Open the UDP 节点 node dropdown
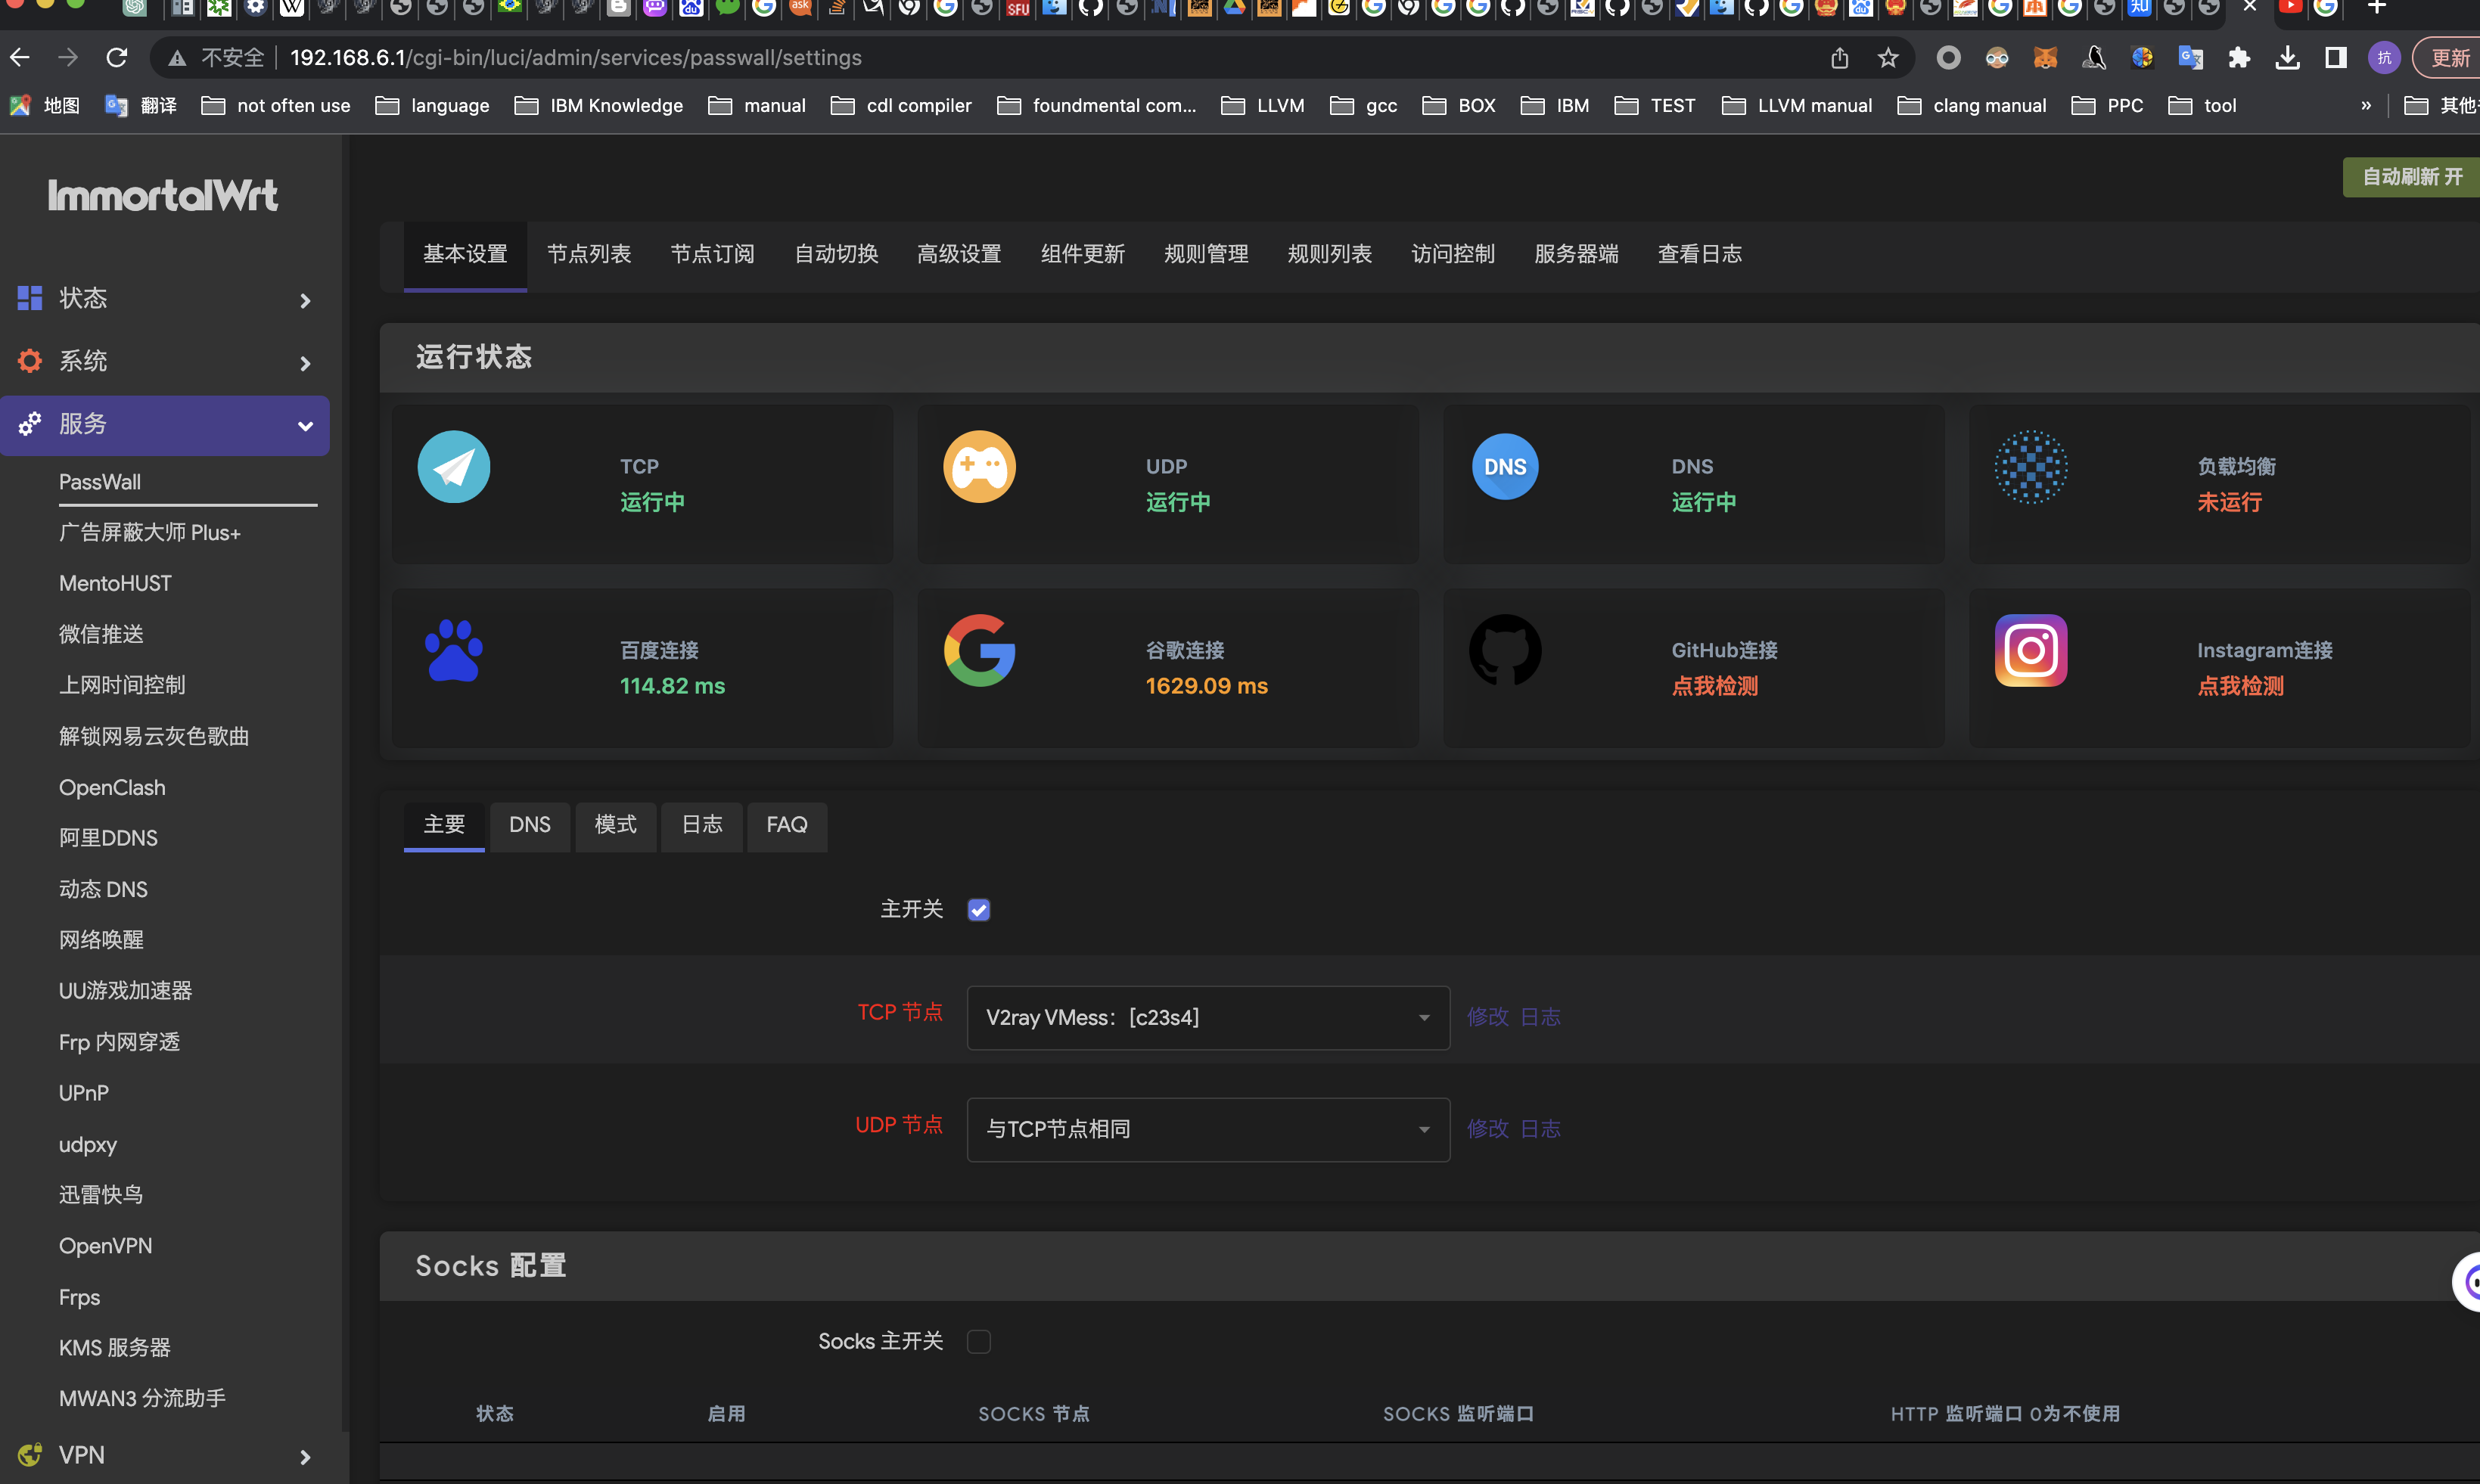This screenshot has height=1484, width=2480. click(x=1207, y=1130)
